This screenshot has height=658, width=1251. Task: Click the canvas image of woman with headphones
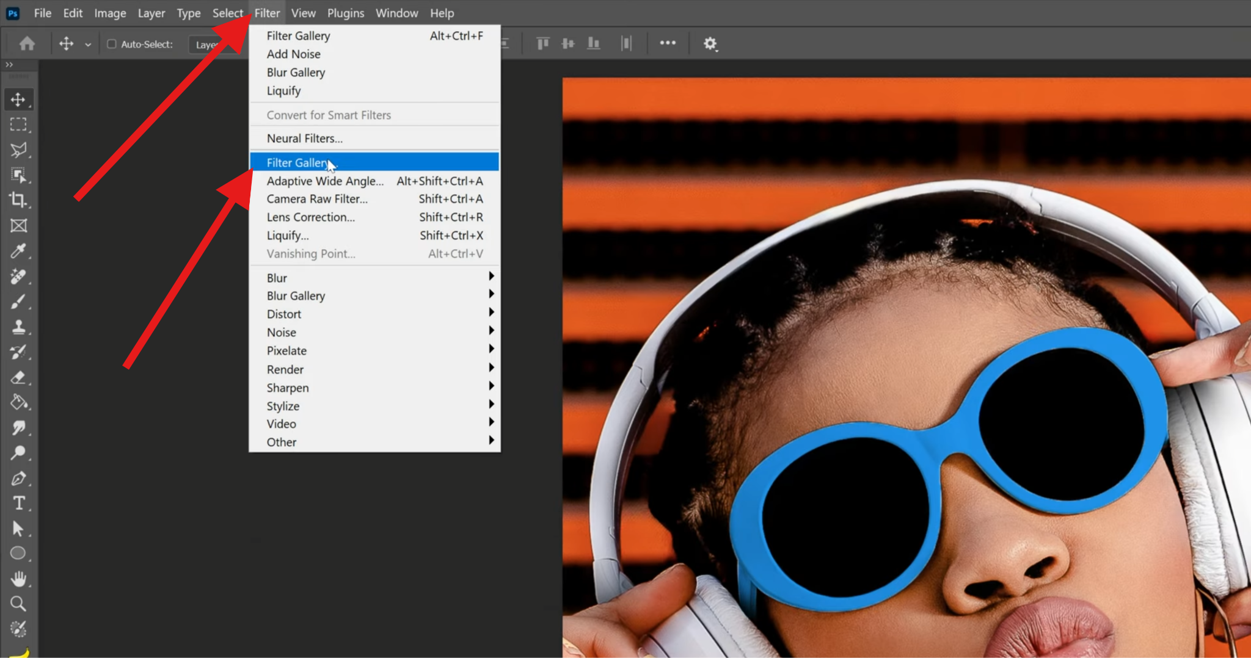click(x=906, y=367)
